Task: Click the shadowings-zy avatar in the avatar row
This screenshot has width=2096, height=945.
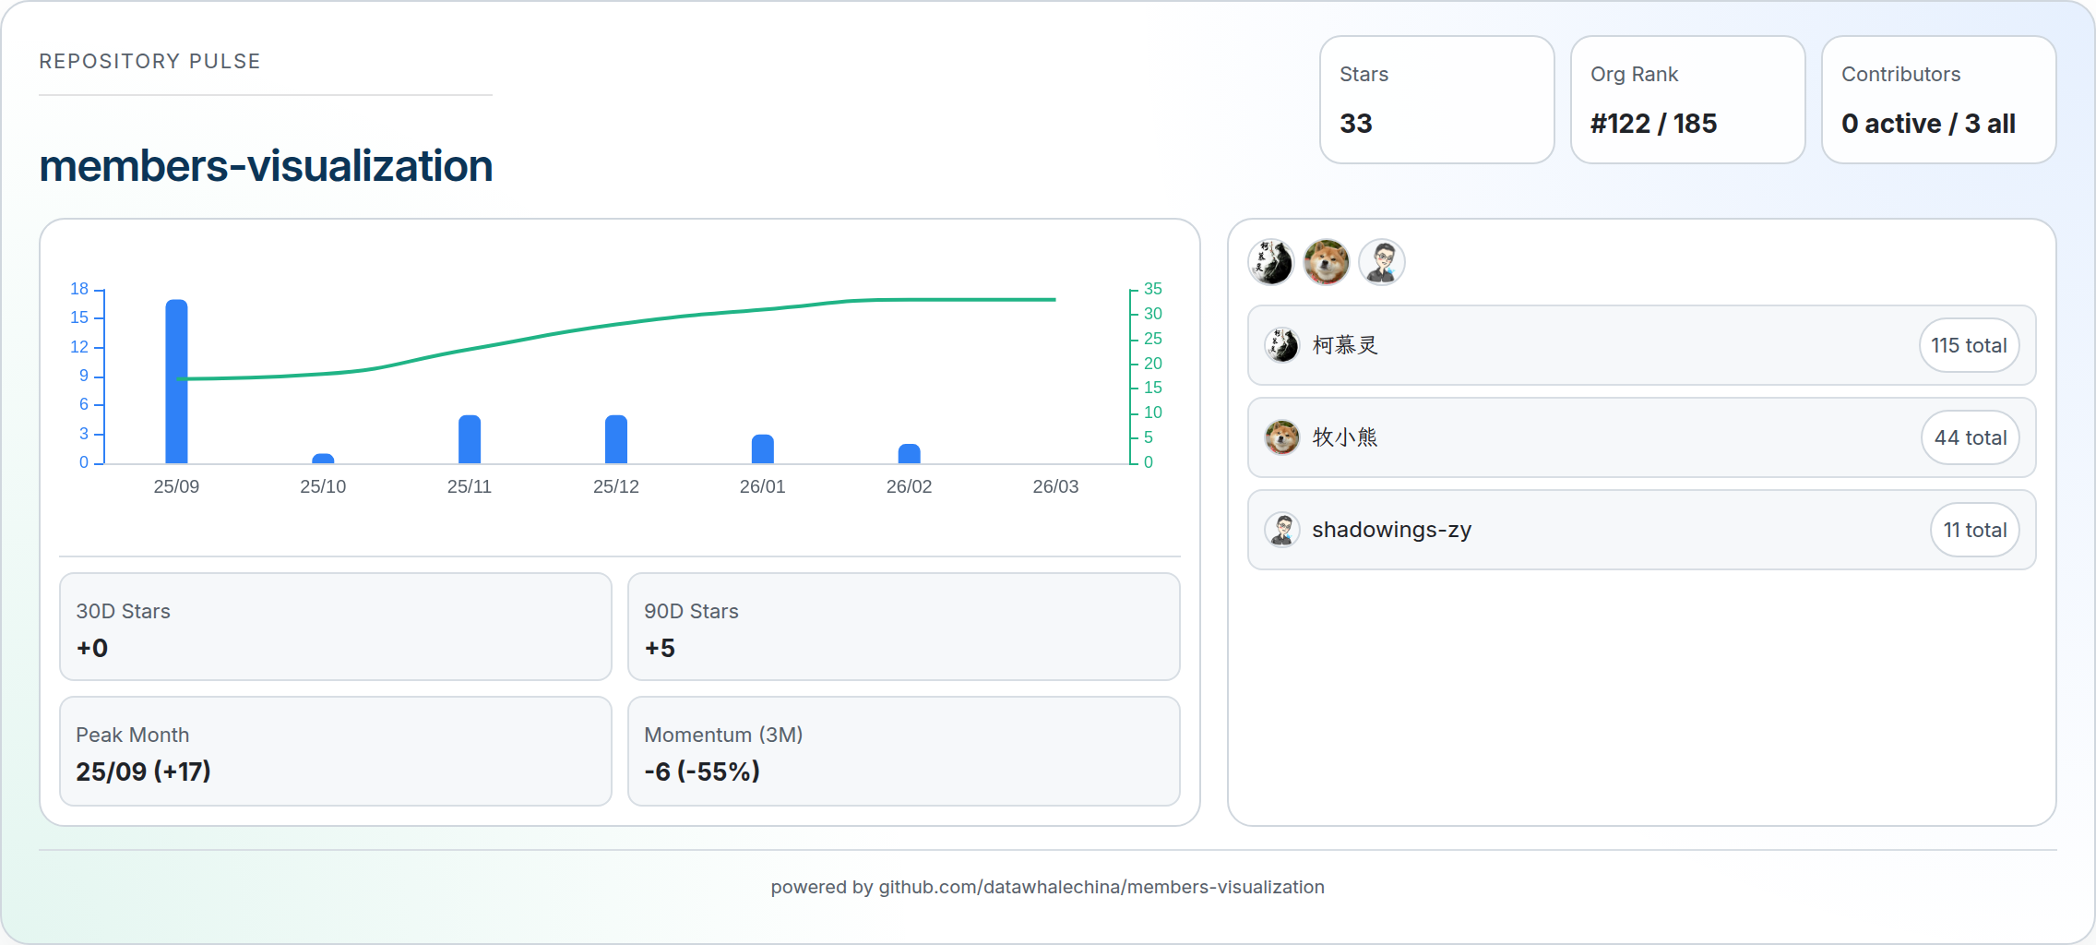Action: click(1381, 262)
